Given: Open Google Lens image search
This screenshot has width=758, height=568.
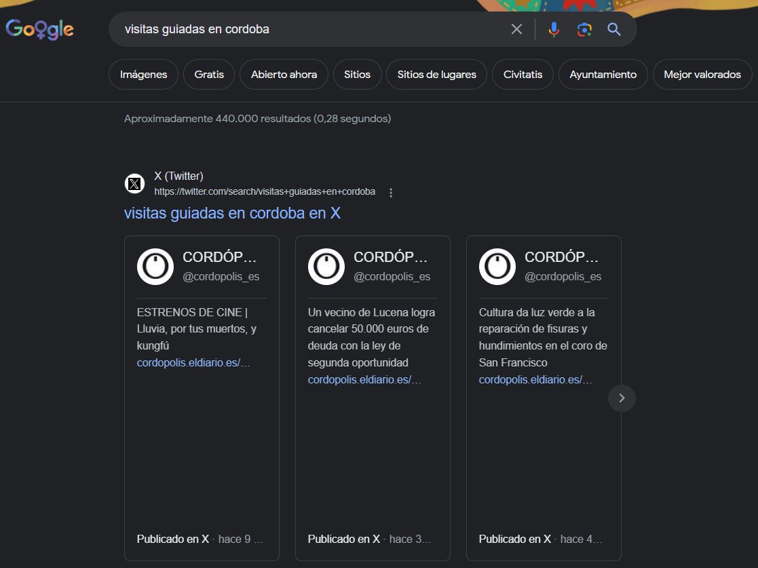Looking at the screenshot, I should coord(584,29).
